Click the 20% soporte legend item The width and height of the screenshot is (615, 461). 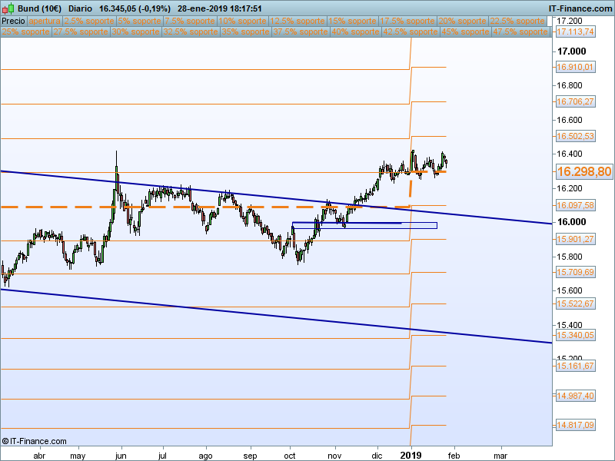(x=462, y=21)
